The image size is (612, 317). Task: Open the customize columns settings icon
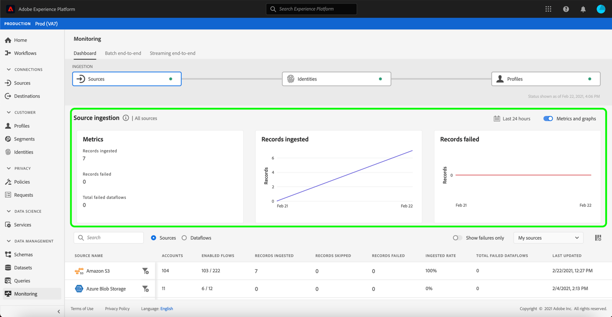coord(598,238)
